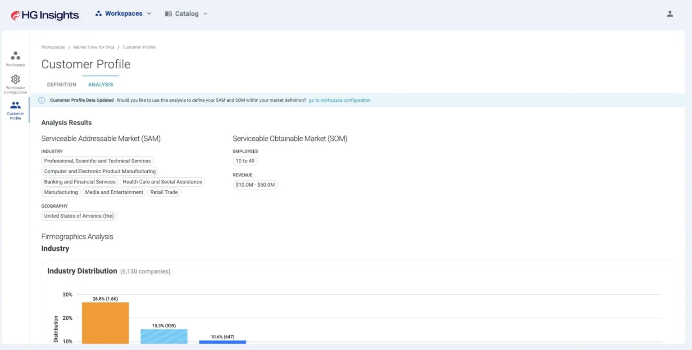692x350 pixels.
Task: Select Health Care and Social Assistance chip
Action: [162, 182]
